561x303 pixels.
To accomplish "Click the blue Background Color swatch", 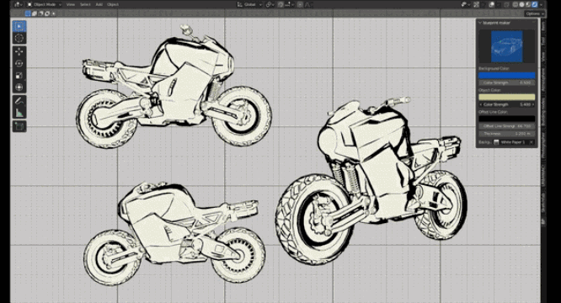I will [506, 76].
